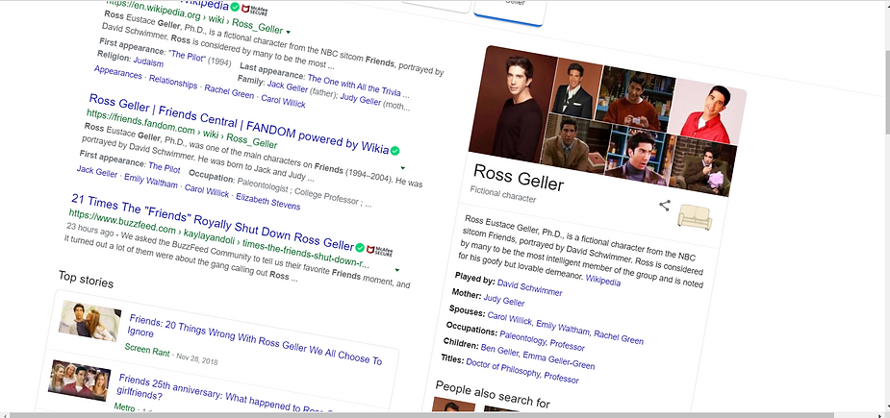Screen dimensions: 890x418
Task: Click horizontal scrollbar at window bottom
Action: [422, 415]
